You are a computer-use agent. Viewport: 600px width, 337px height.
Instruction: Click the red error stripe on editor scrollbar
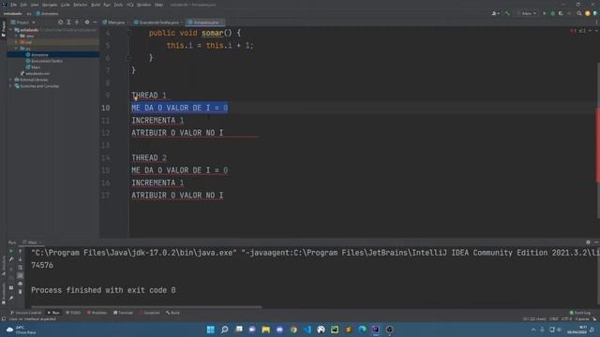click(598, 145)
